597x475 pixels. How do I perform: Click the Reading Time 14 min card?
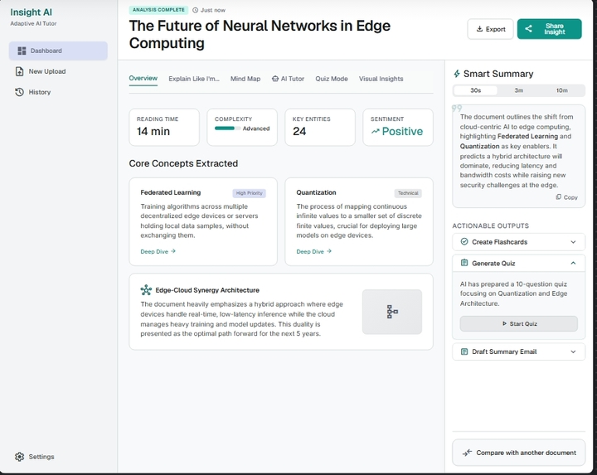click(x=164, y=127)
